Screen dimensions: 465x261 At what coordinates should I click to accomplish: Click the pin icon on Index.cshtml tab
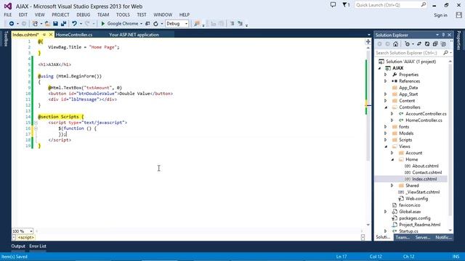(44, 35)
